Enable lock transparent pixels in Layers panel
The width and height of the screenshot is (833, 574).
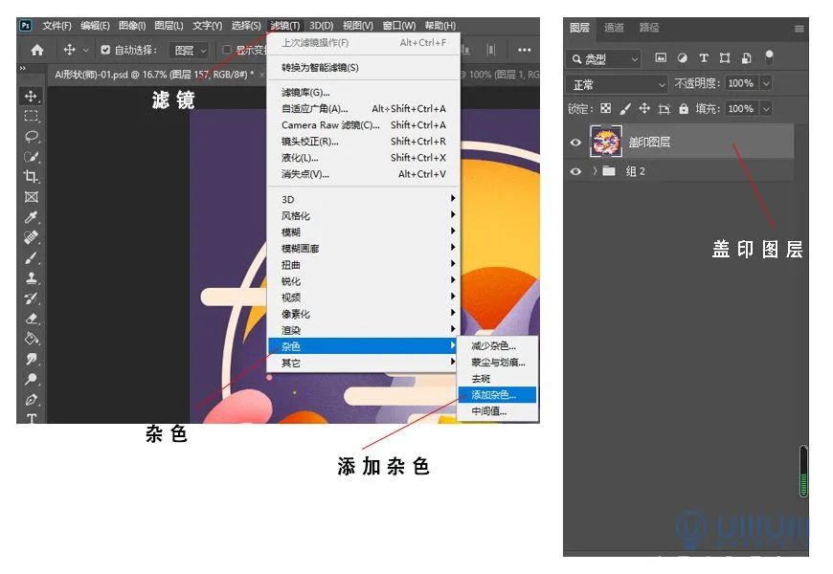pos(605,109)
